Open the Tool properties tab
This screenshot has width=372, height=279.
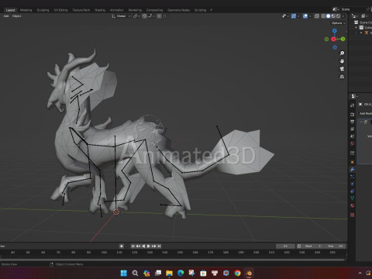[353, 105]
